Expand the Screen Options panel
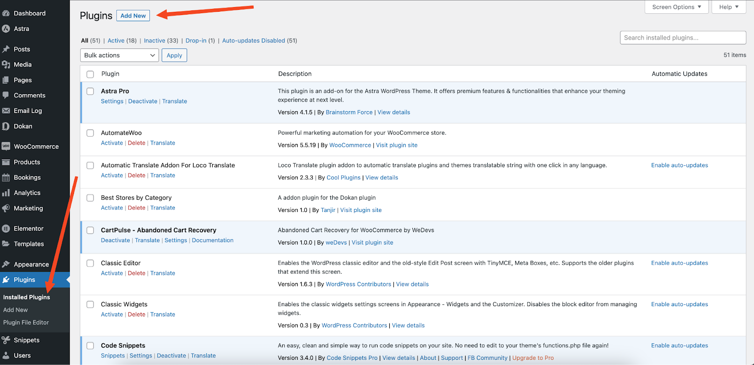Image resolution: width=754 pixels, height=365 pixels. (677, 7)
